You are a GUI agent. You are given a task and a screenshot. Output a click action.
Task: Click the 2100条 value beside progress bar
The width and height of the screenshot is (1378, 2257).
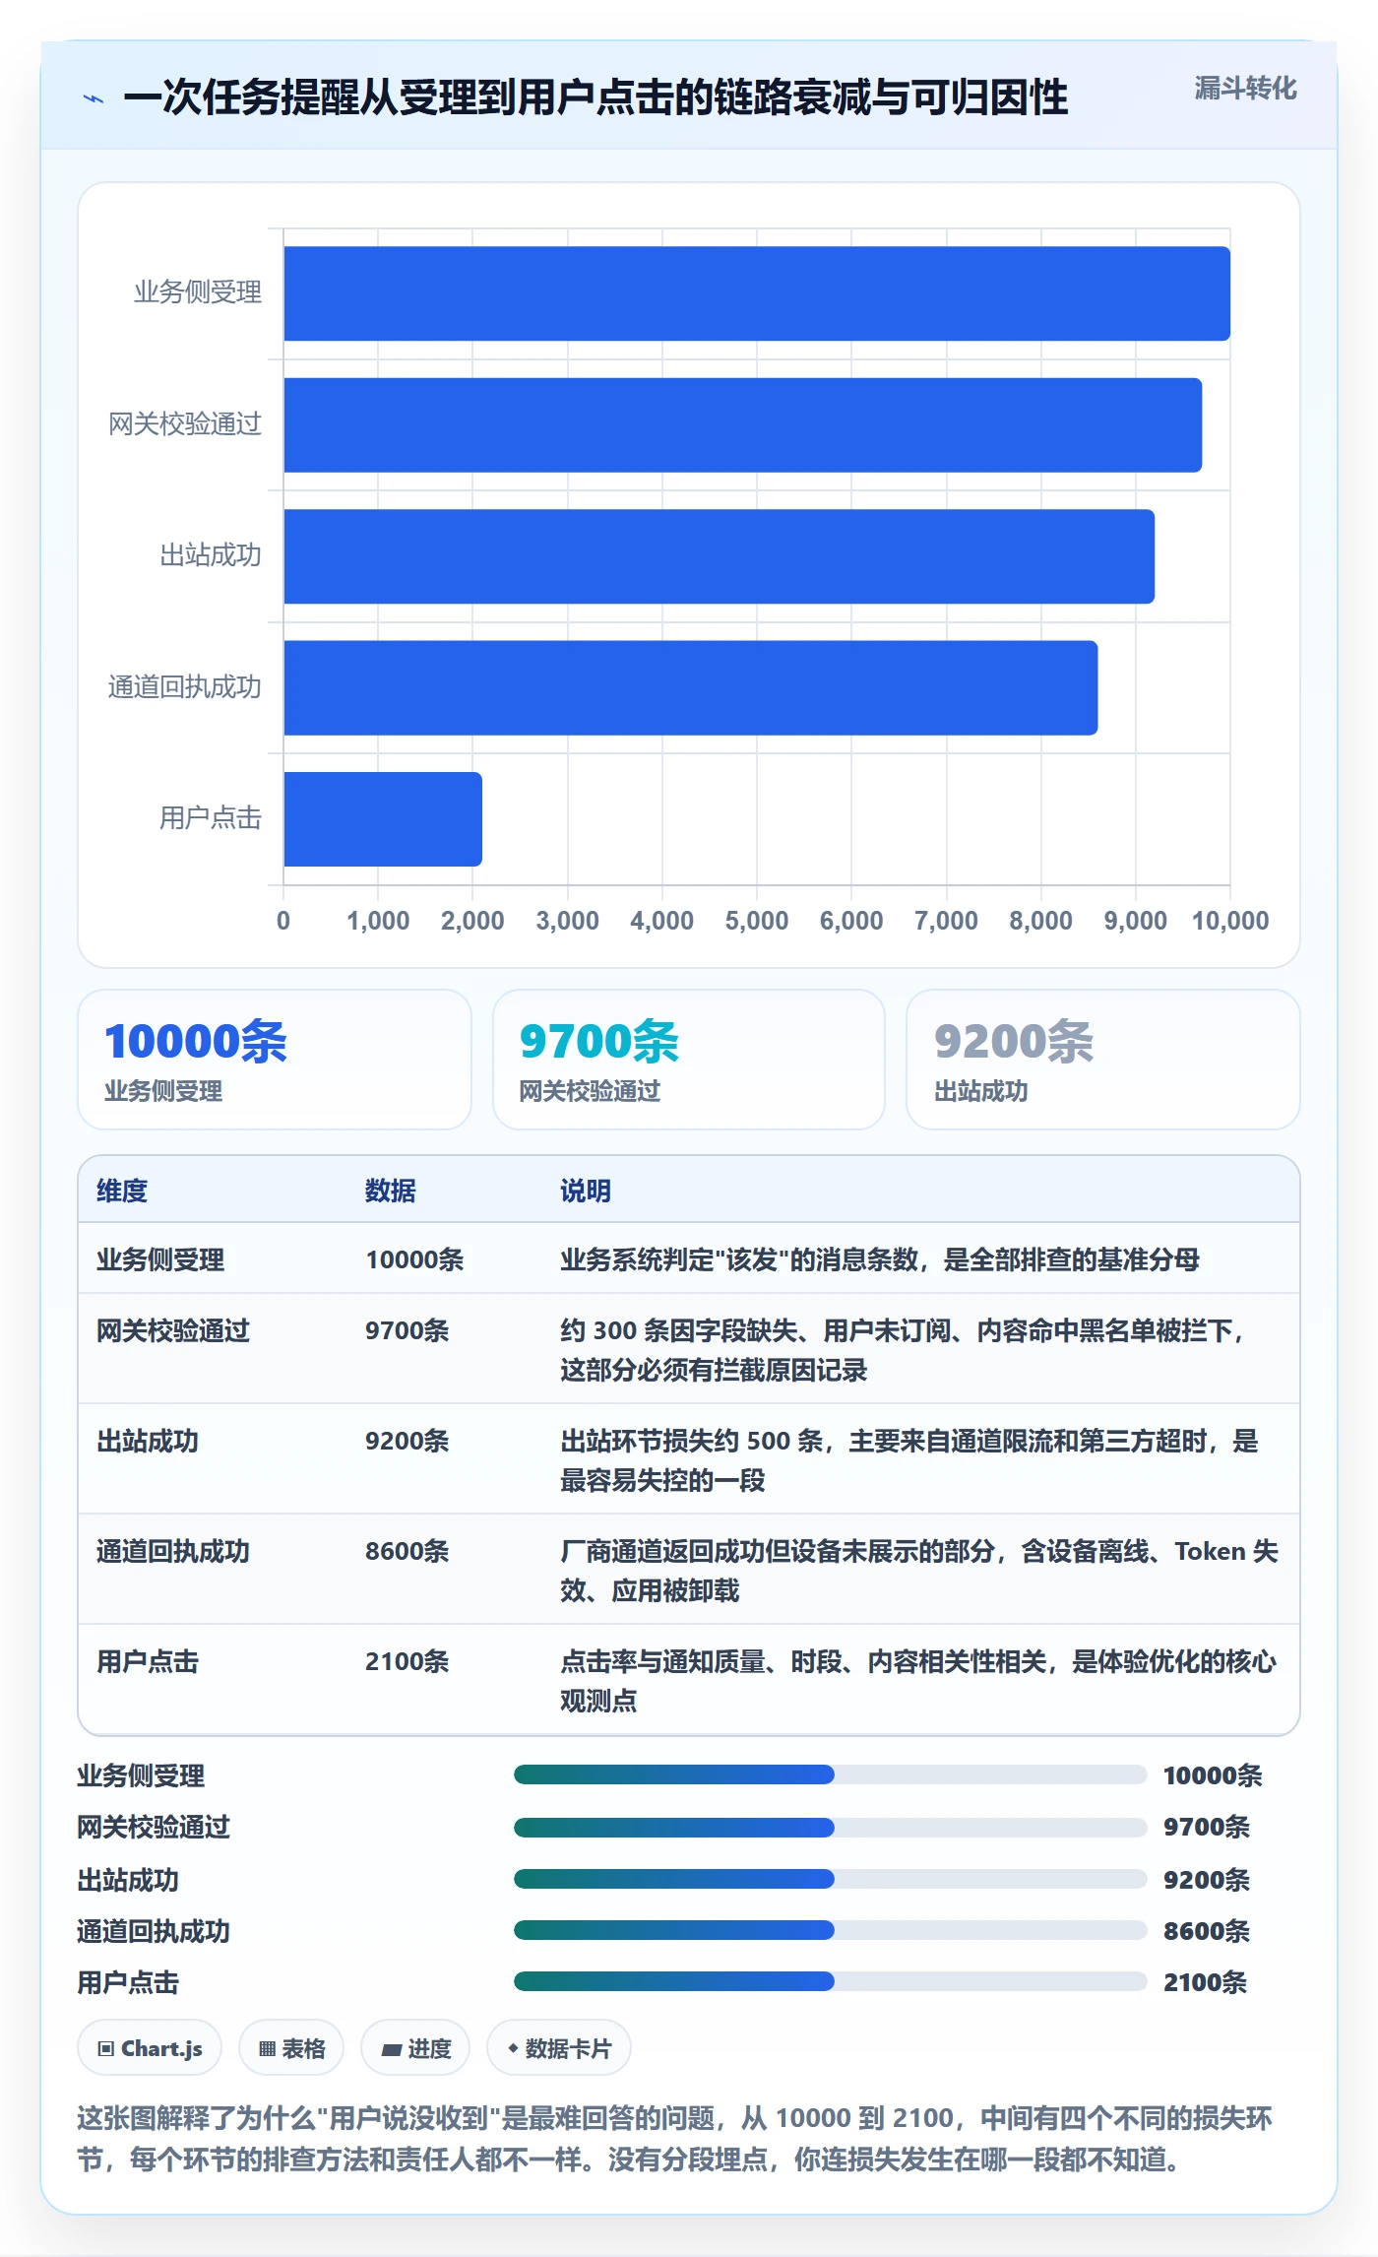(1206, 1981)
